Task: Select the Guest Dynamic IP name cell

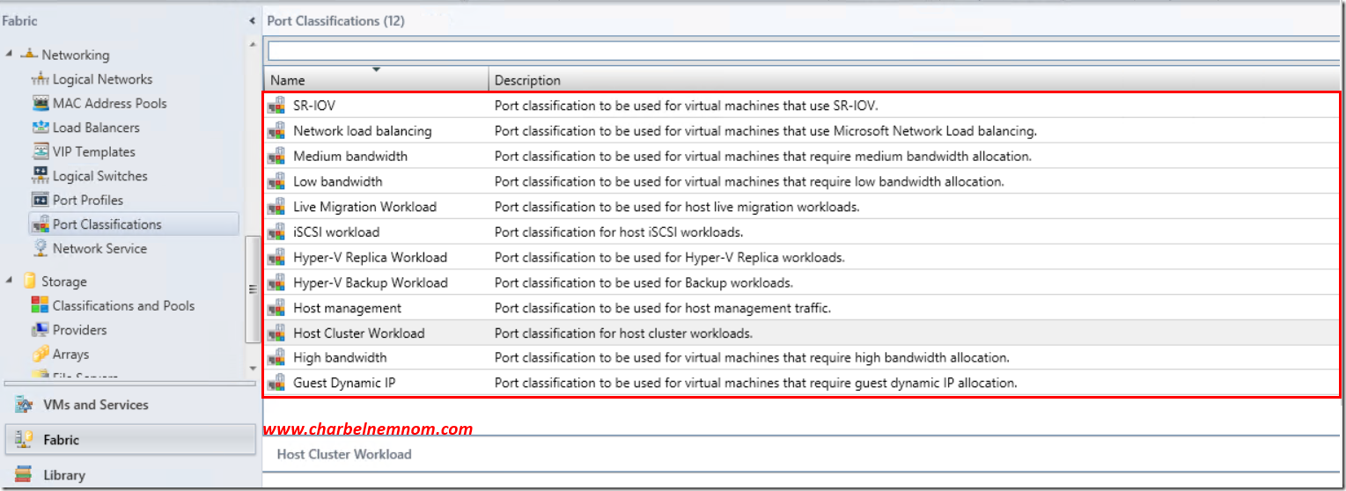Action: click(x=345, y=383)
